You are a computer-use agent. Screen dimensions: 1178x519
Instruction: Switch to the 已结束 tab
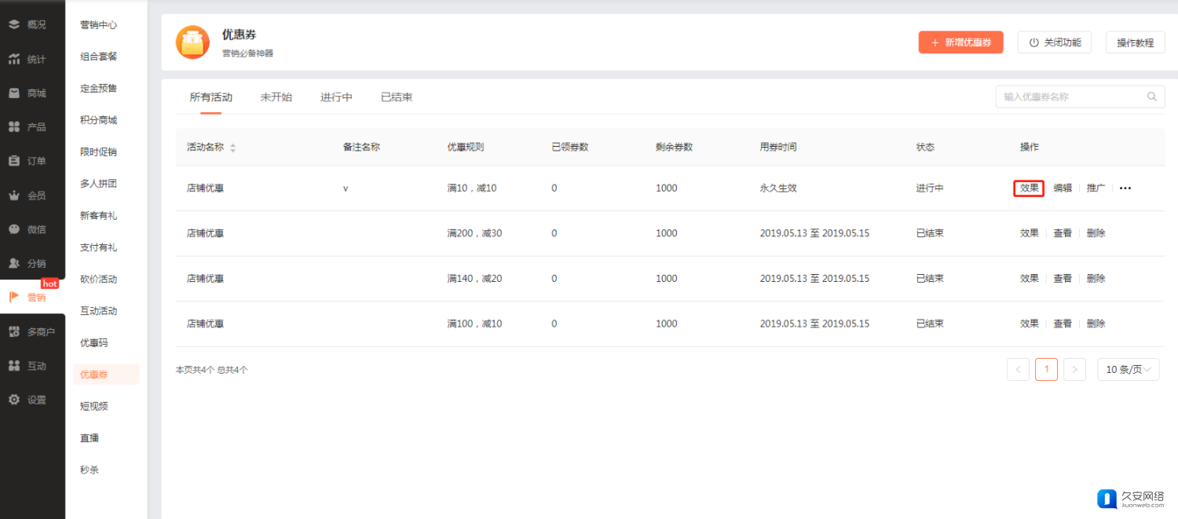tap(397, 97)
